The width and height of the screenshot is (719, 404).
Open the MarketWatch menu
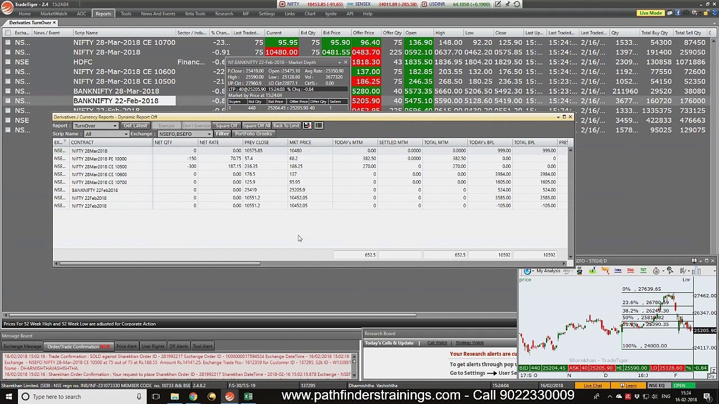click(x=53, y=13)
